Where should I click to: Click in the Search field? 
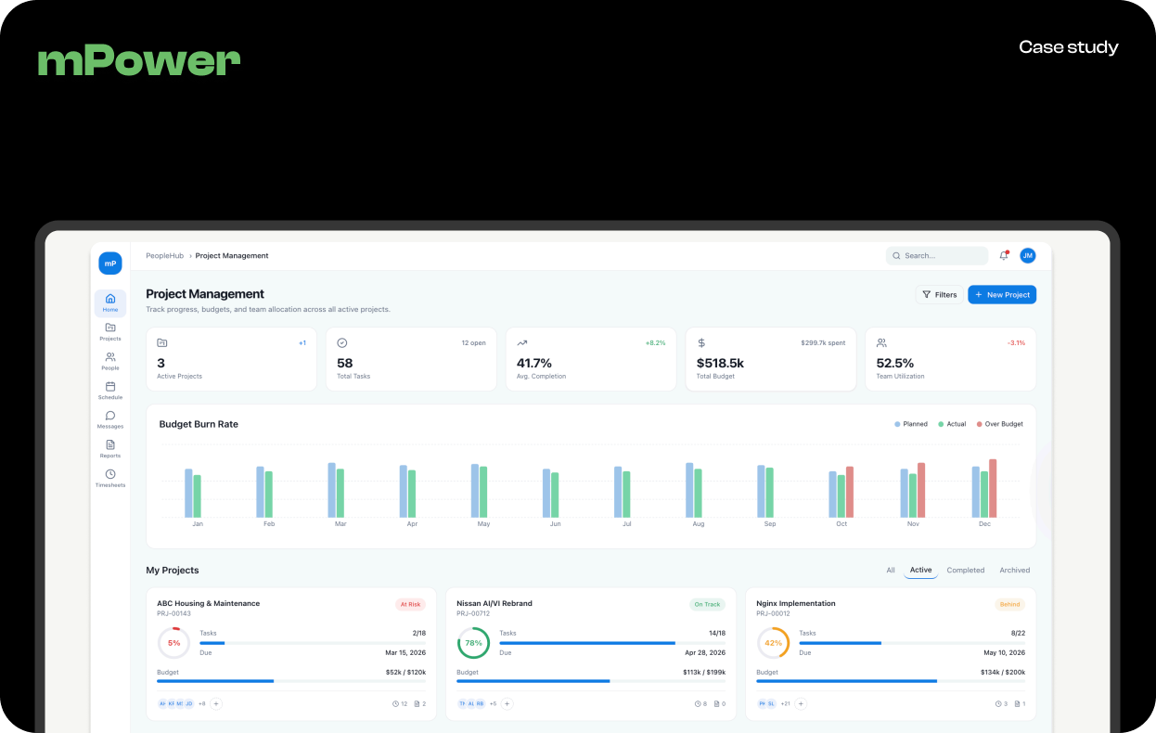coord(937,255)
